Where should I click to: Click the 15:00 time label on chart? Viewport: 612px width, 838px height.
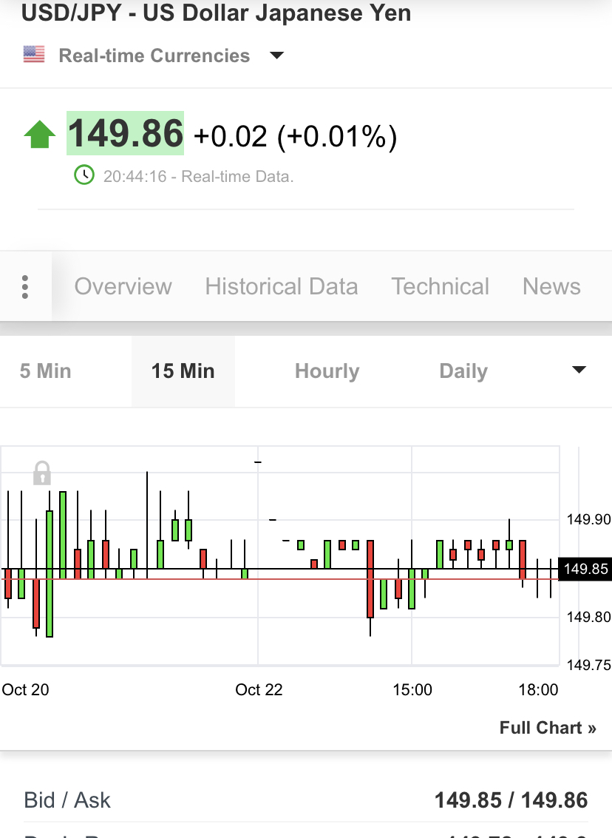pos(412,689)
